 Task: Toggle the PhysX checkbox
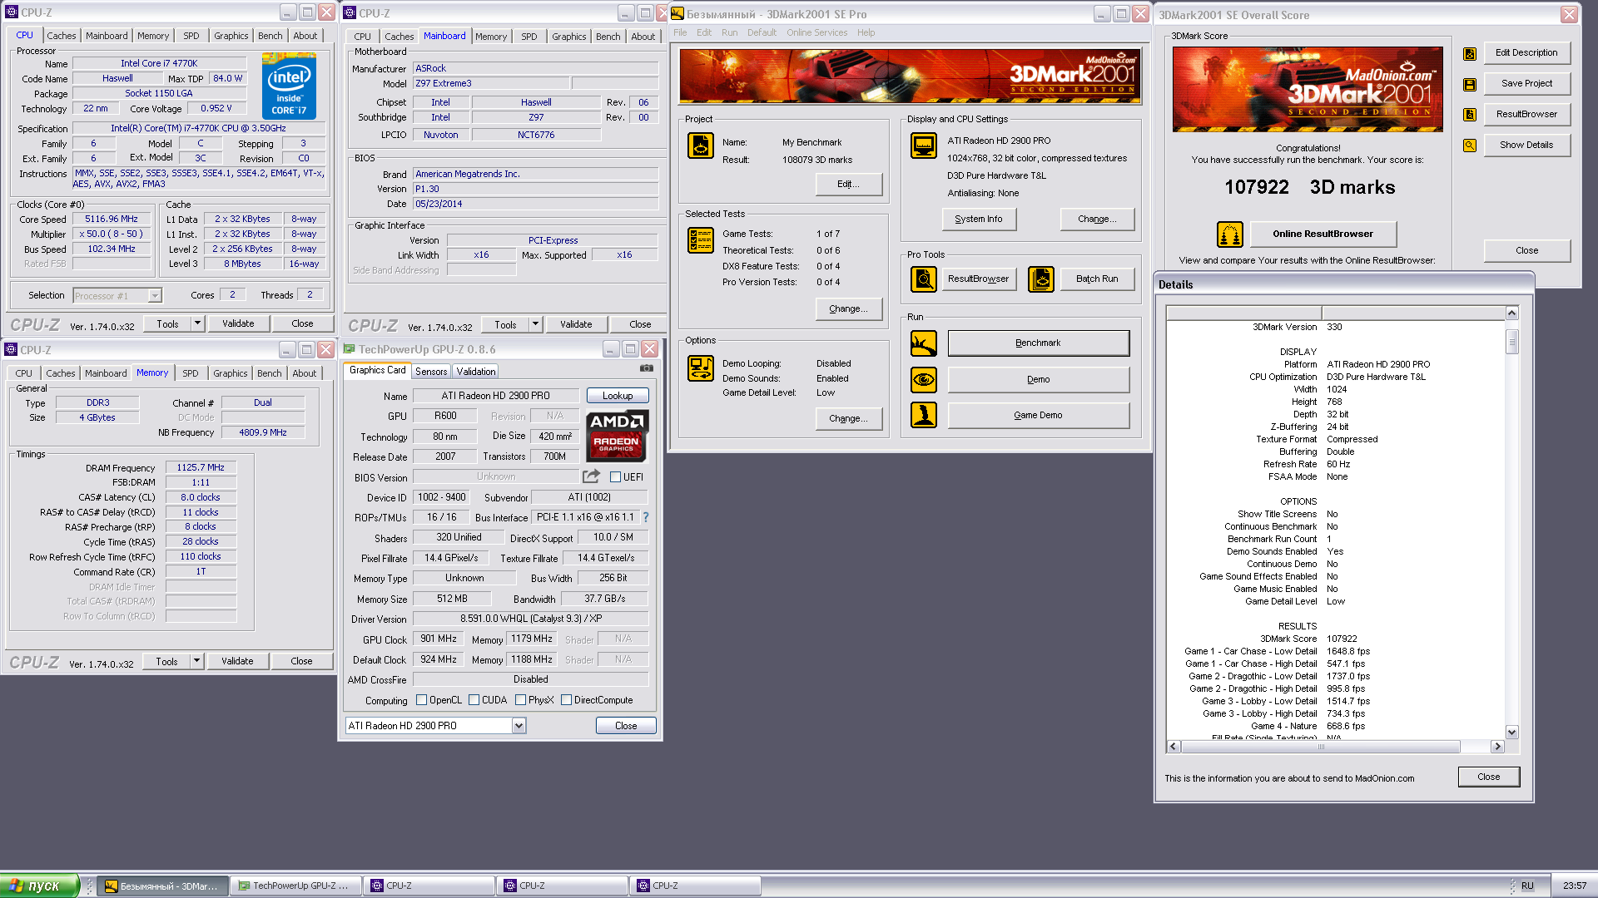point(520,700)
